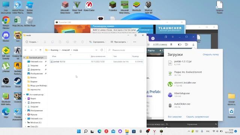Open recent locations chevron next to forward arrow

pyautogui.click(x=36, y=50)
